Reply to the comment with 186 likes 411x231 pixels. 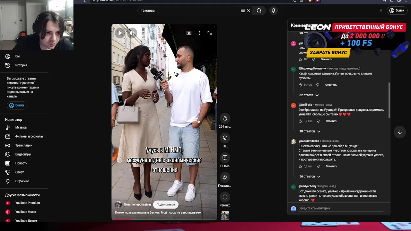pyautogui.click(x=326, y=59)
